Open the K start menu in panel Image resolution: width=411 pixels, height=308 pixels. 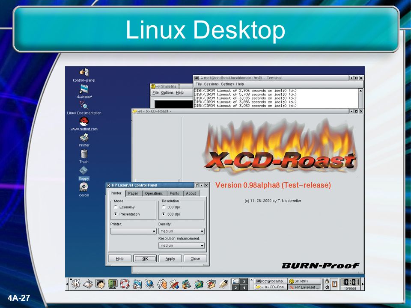(76, 284)
